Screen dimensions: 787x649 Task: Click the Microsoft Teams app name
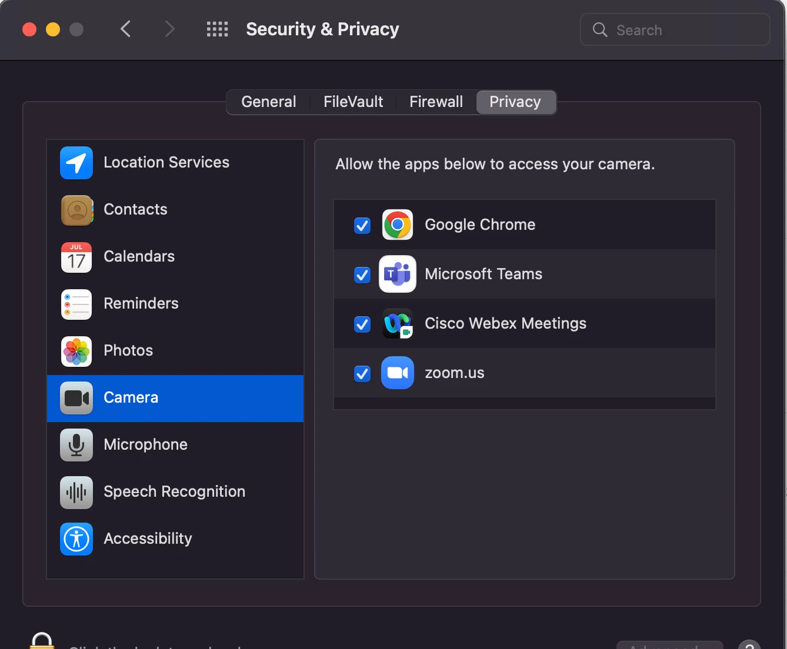(483, 274)
